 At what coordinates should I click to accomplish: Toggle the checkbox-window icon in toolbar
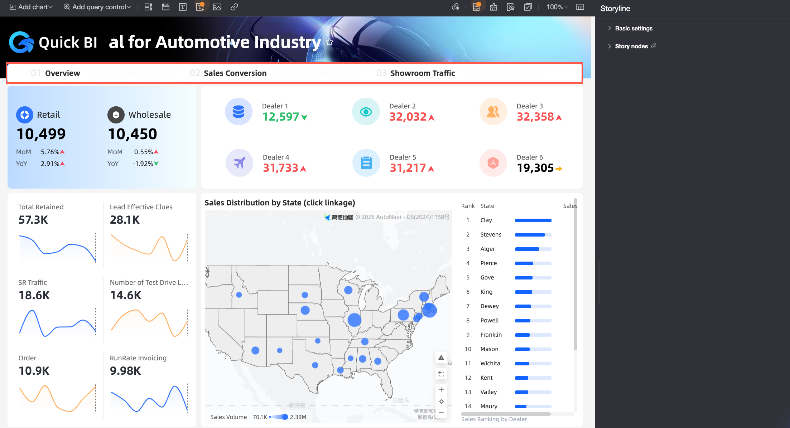coord(528,7)
